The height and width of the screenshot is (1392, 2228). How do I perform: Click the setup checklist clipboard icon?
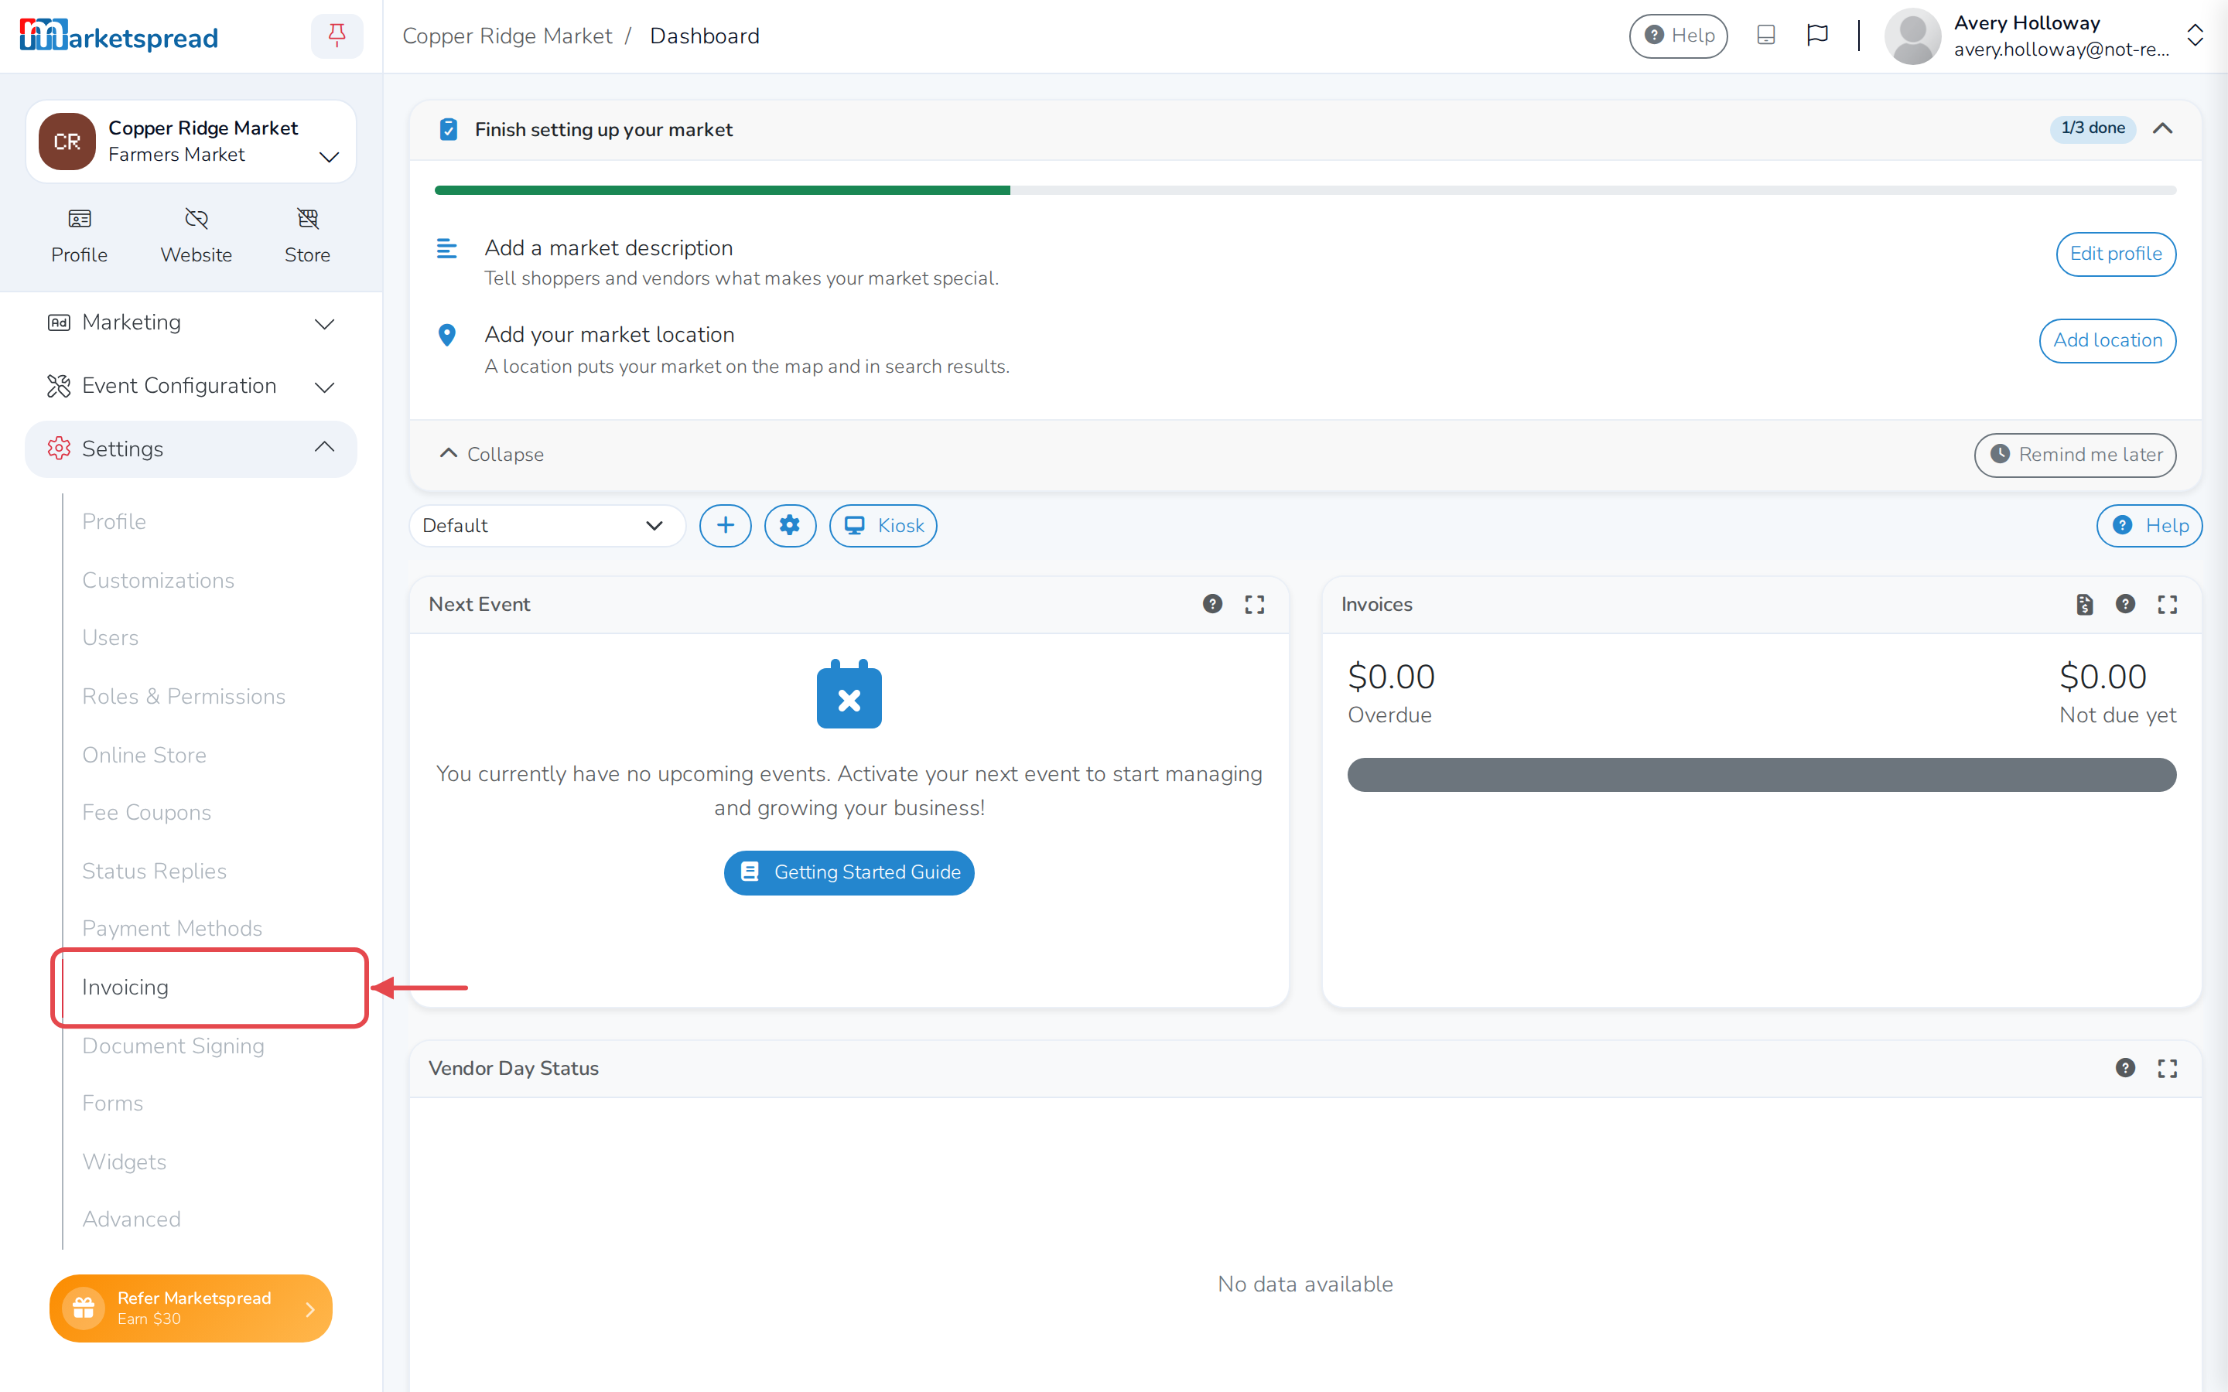(x=449, y=130)
